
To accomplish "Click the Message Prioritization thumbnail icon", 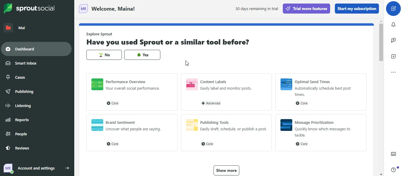I will (286, 125).
